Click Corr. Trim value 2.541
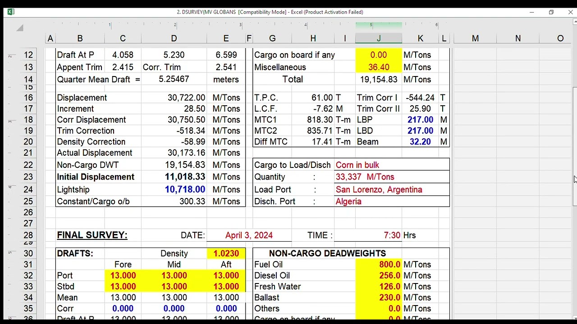This screenshot has height=324, width=577. [226, 67]
